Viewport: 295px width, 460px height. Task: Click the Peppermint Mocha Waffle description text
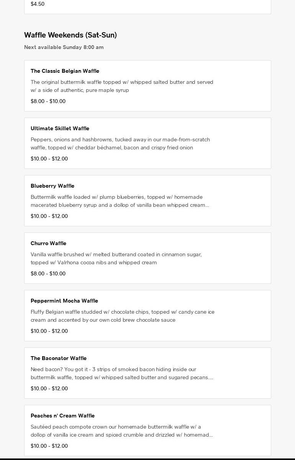pos(123,316)
